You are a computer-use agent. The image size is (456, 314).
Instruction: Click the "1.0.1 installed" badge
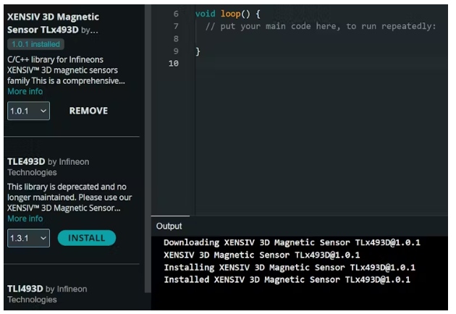[36, 44]
